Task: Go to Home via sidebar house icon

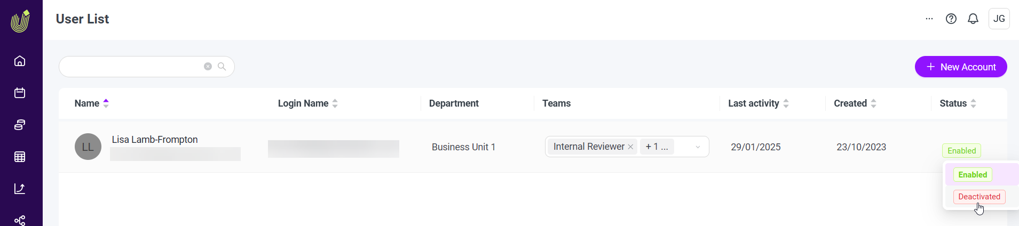Action: pyautogui.click(x=20, y=61)
